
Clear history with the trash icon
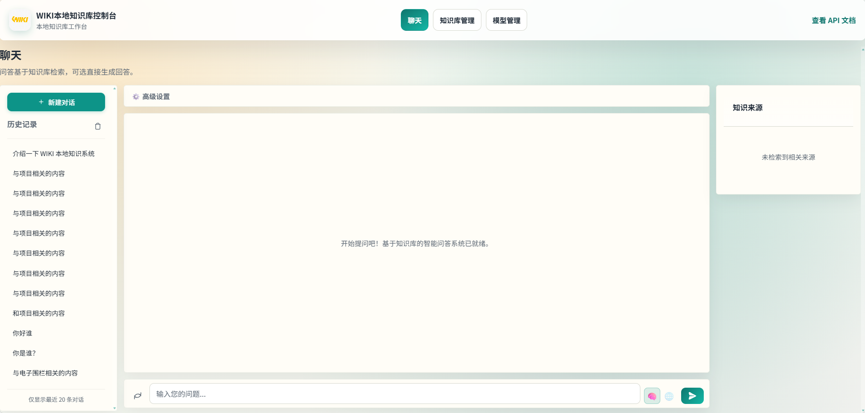(98, 126)
